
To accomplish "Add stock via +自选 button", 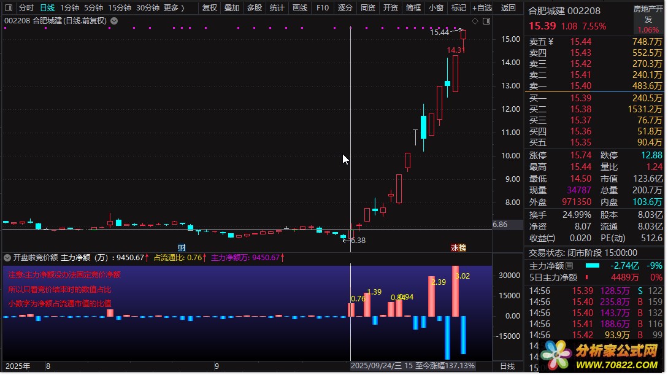I will tap(482, 8).
